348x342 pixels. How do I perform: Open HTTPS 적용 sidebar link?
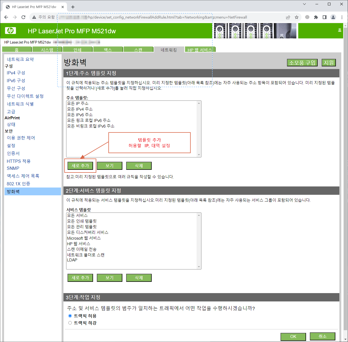click(19, 161)
